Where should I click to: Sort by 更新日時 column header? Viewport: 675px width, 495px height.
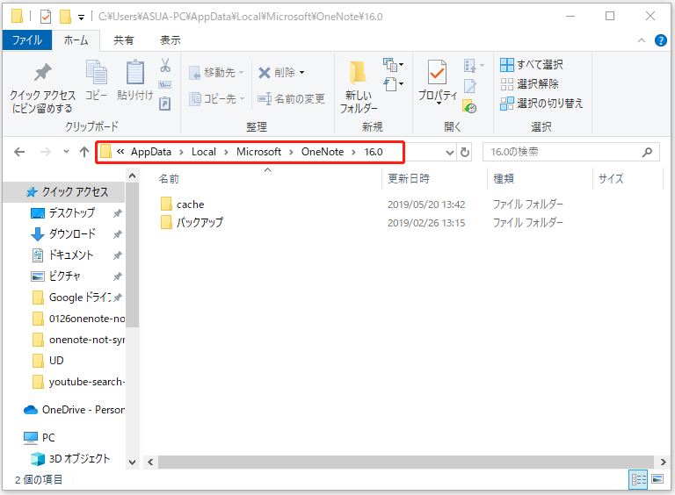(409, 179)
